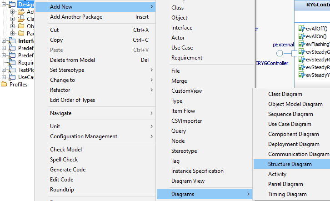Select Structure Diagram from the submenu
This screenshot has height=201, width=330.
[290, 164]
